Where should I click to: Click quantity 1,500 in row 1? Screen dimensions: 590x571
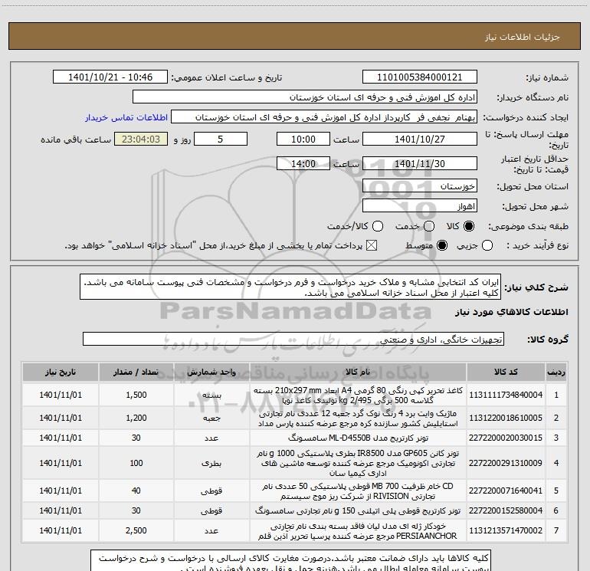(x=136, y=395)
